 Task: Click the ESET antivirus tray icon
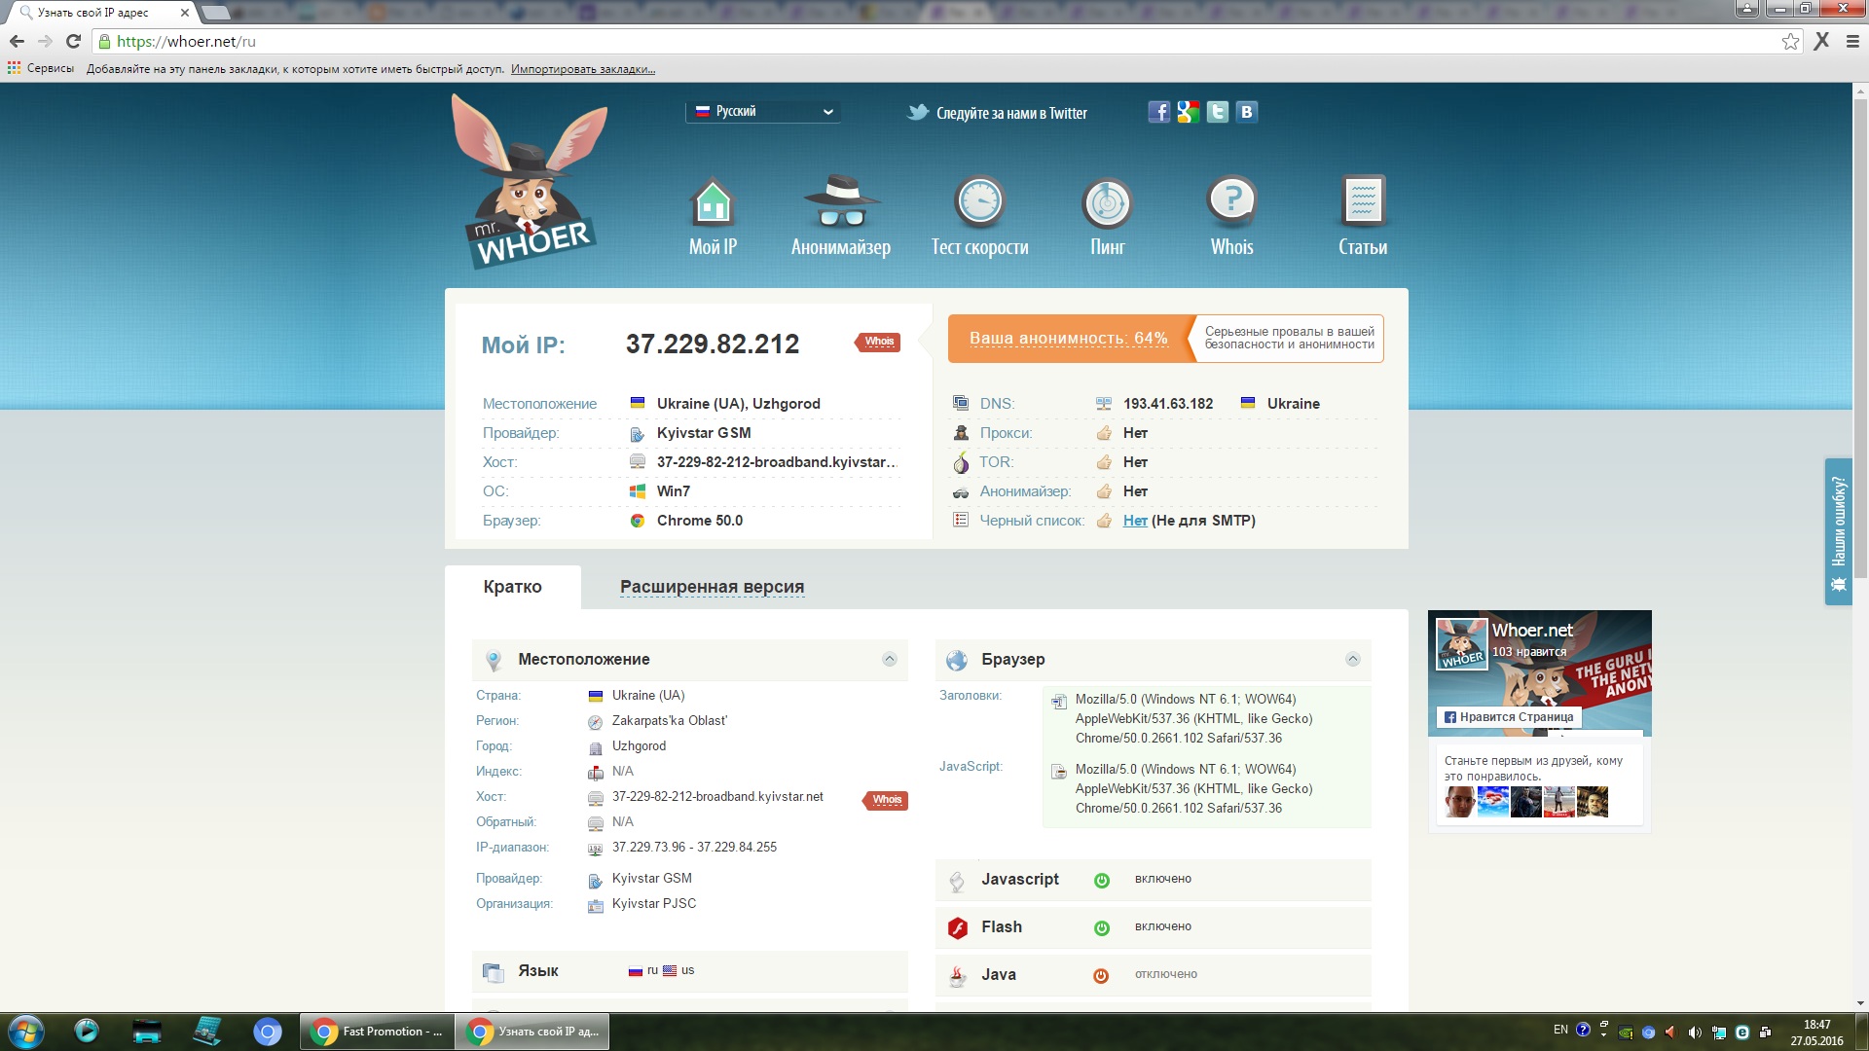[x=1742, y=1033]
